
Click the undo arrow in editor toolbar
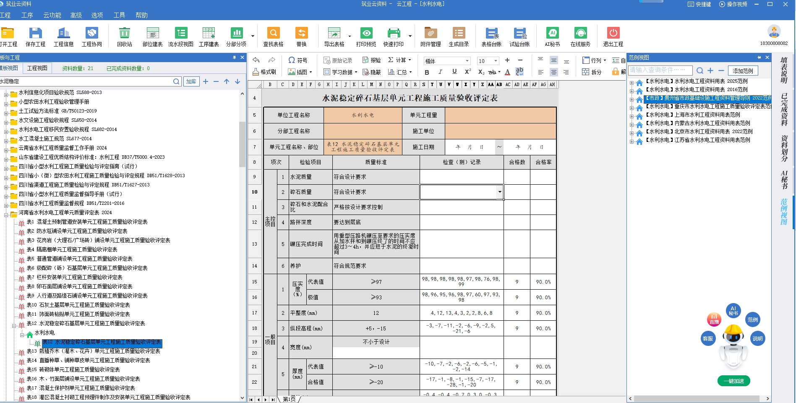point(256,60)
